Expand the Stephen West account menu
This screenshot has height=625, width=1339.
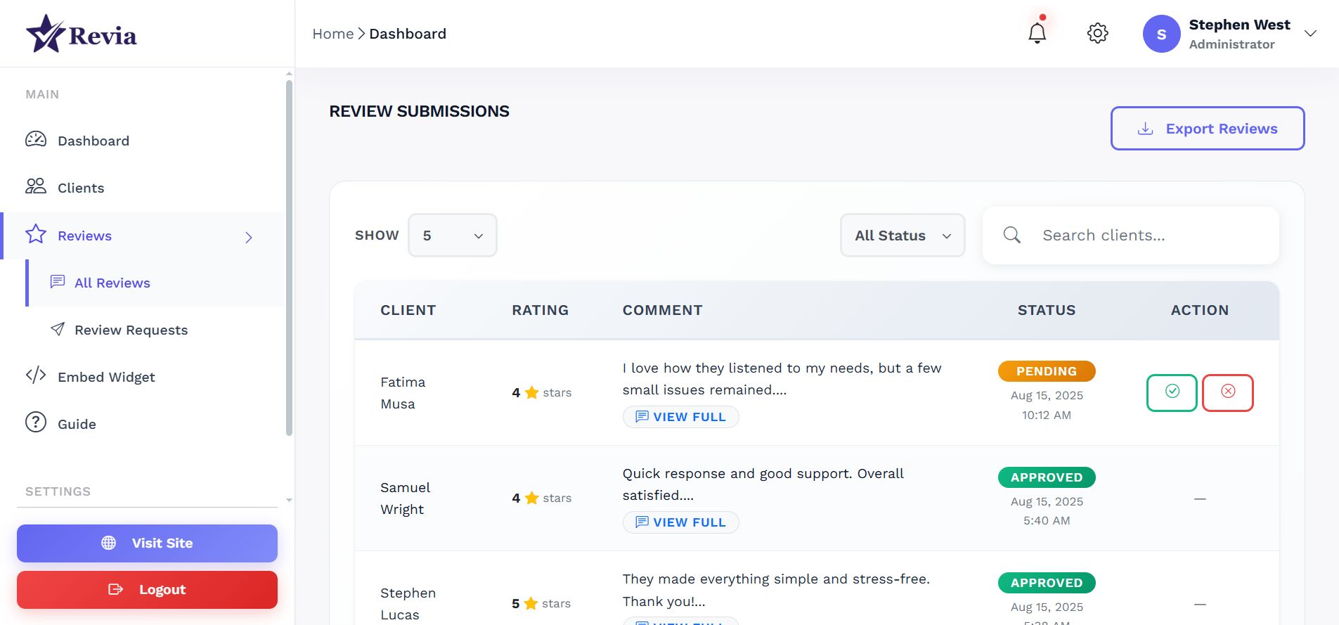[x=1310, y=34]
